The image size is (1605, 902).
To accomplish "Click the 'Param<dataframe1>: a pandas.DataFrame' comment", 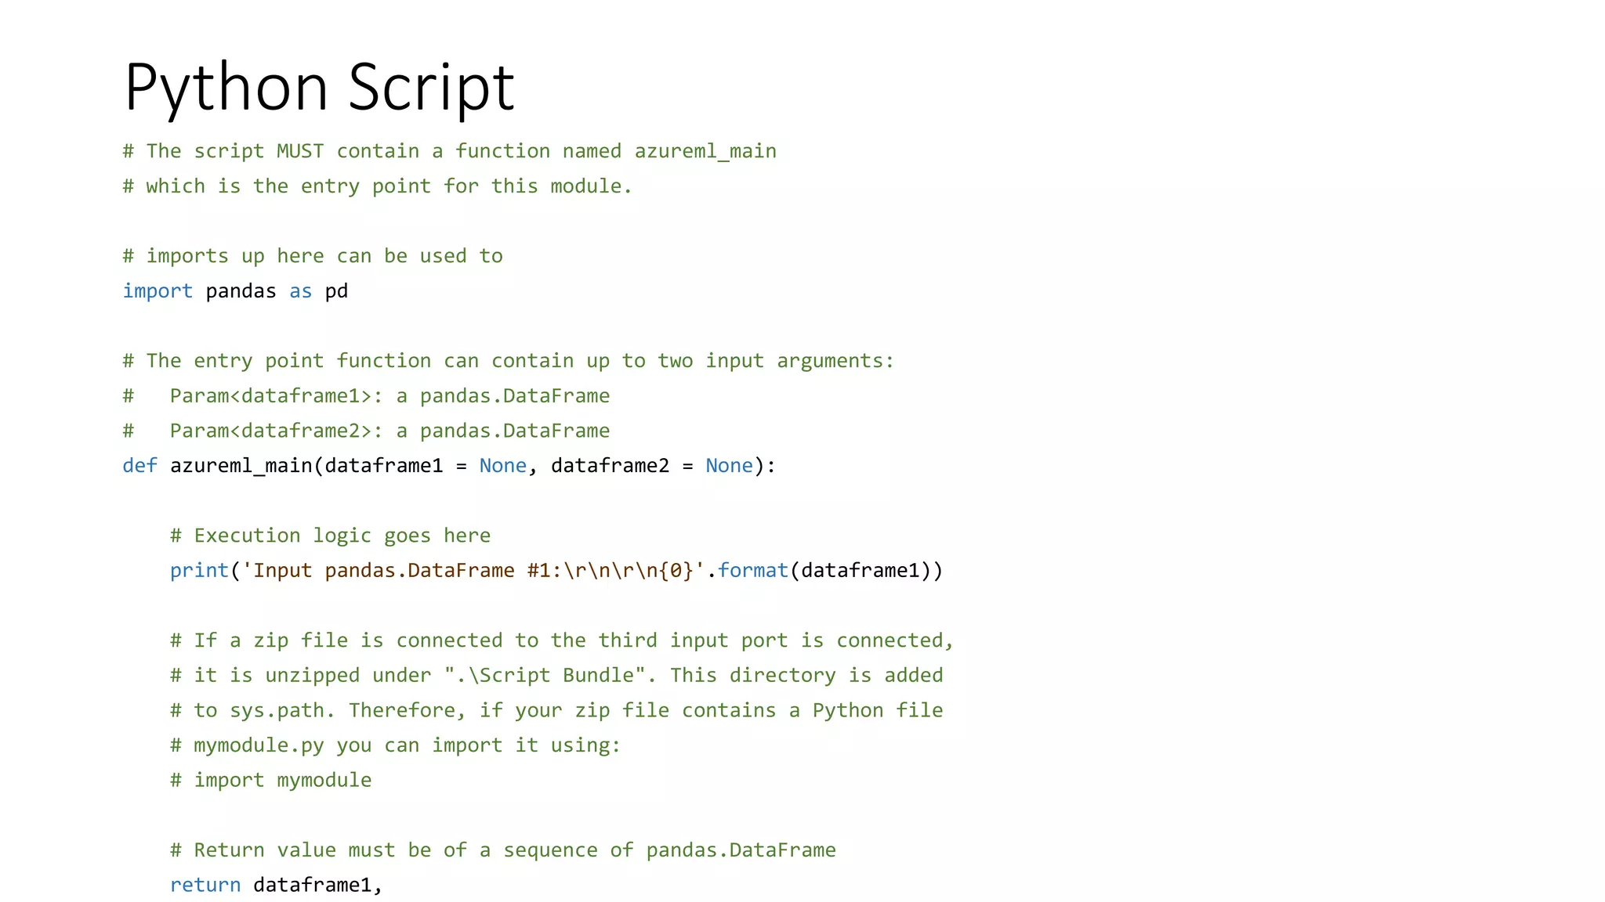I will pos(366,396).
